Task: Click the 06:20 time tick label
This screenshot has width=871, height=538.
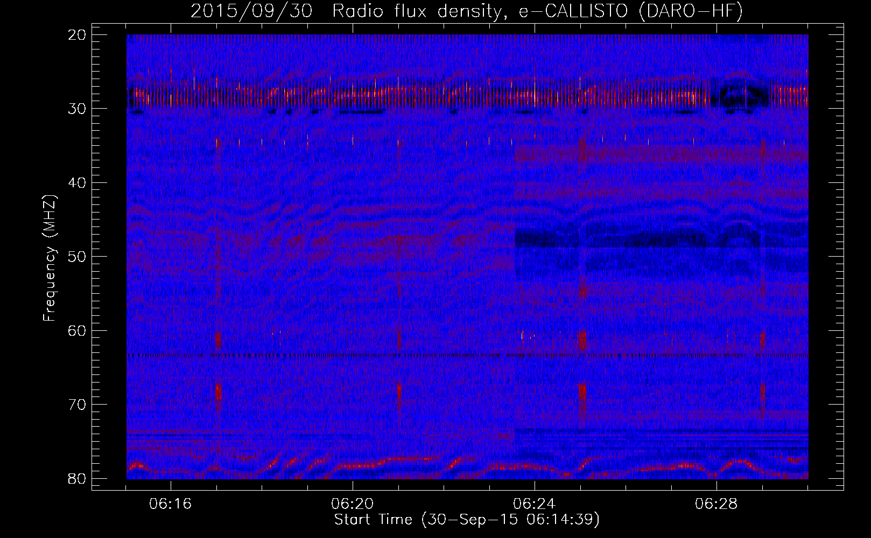Action: 353,504
